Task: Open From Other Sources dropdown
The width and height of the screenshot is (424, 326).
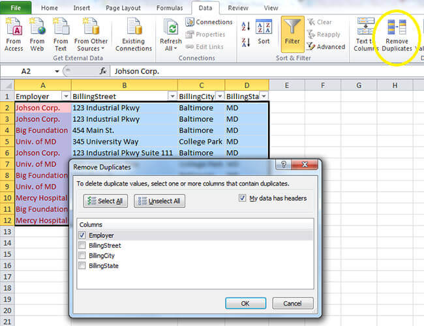Action: coord(91,34)
